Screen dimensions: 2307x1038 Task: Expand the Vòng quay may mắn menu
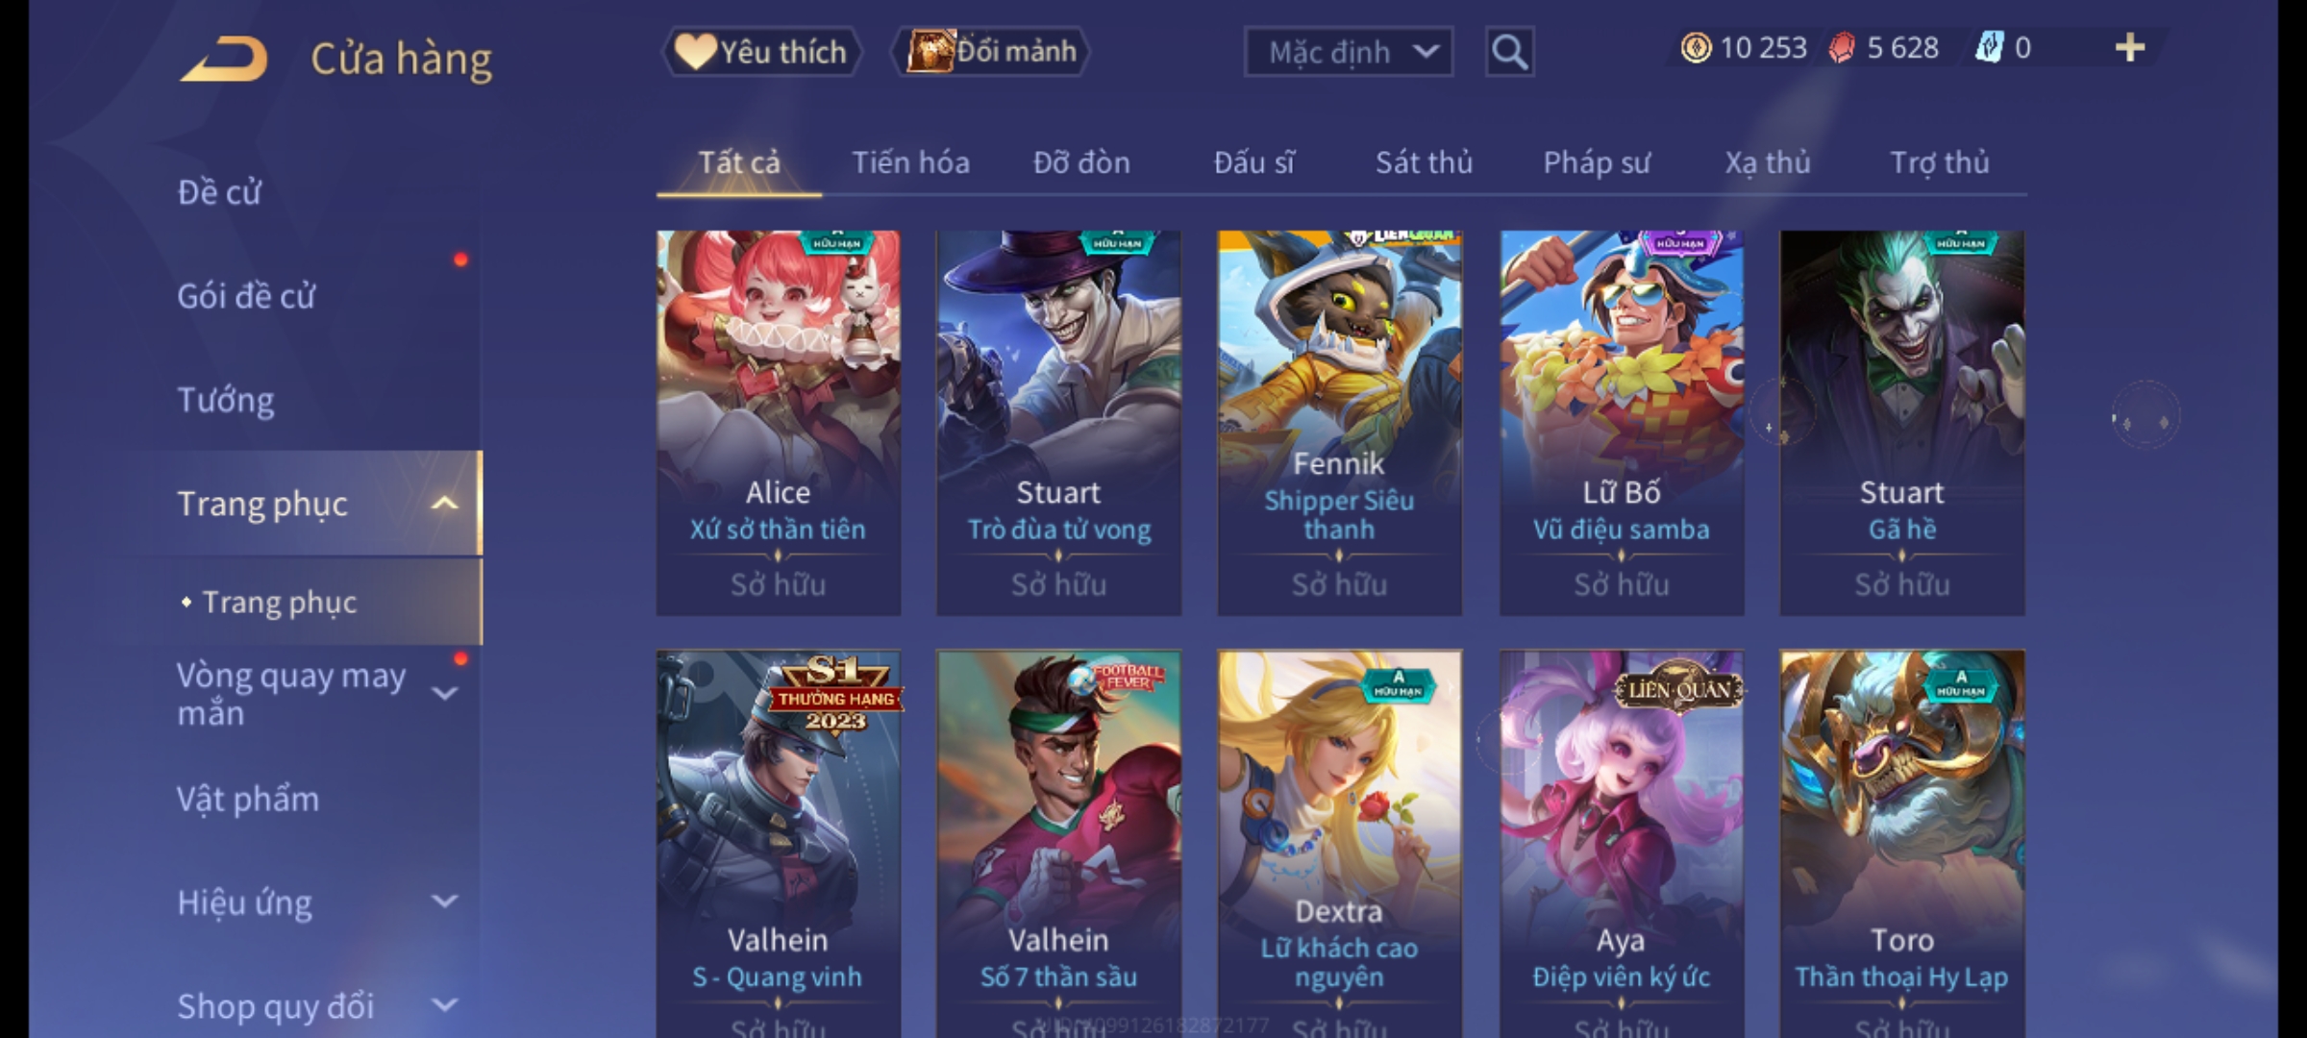point(444,693)
